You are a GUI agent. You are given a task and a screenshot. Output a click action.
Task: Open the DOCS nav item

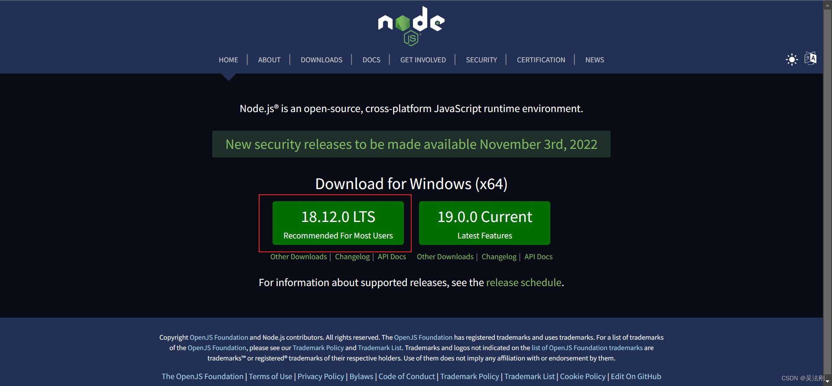coord(371,60)
